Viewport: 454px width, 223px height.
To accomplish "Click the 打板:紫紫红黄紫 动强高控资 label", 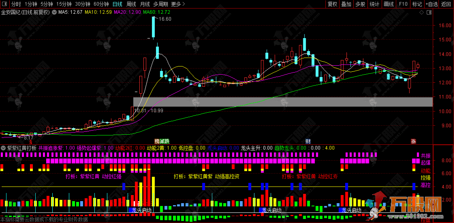I will coord(207,176).
